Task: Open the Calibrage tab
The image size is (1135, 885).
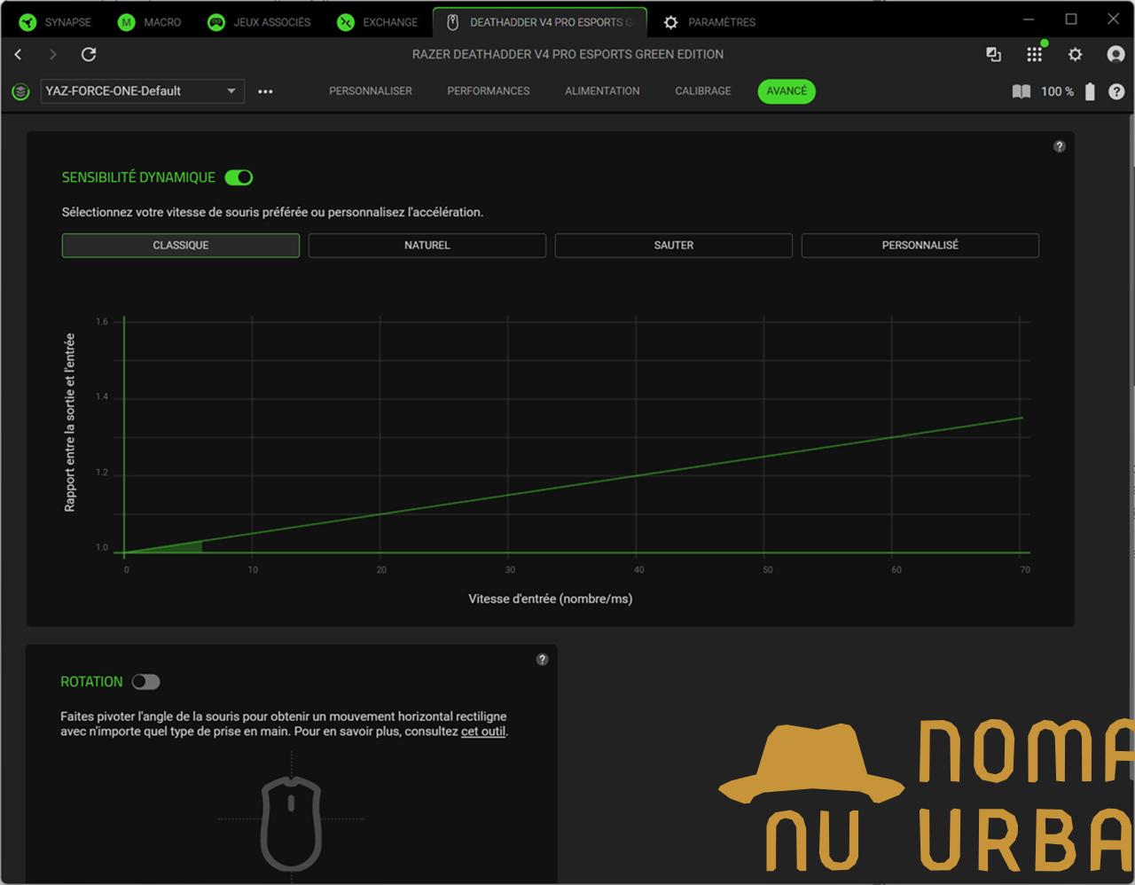Action: click(x=702, y=91)
